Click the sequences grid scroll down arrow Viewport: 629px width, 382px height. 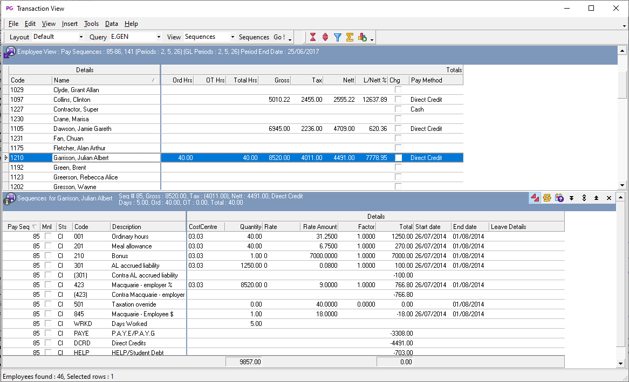click(620, 364)
